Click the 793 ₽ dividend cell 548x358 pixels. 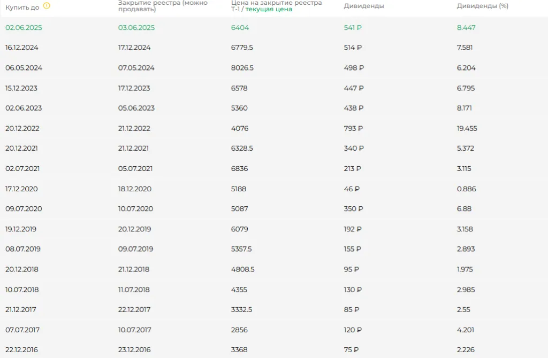pos(353,128)
